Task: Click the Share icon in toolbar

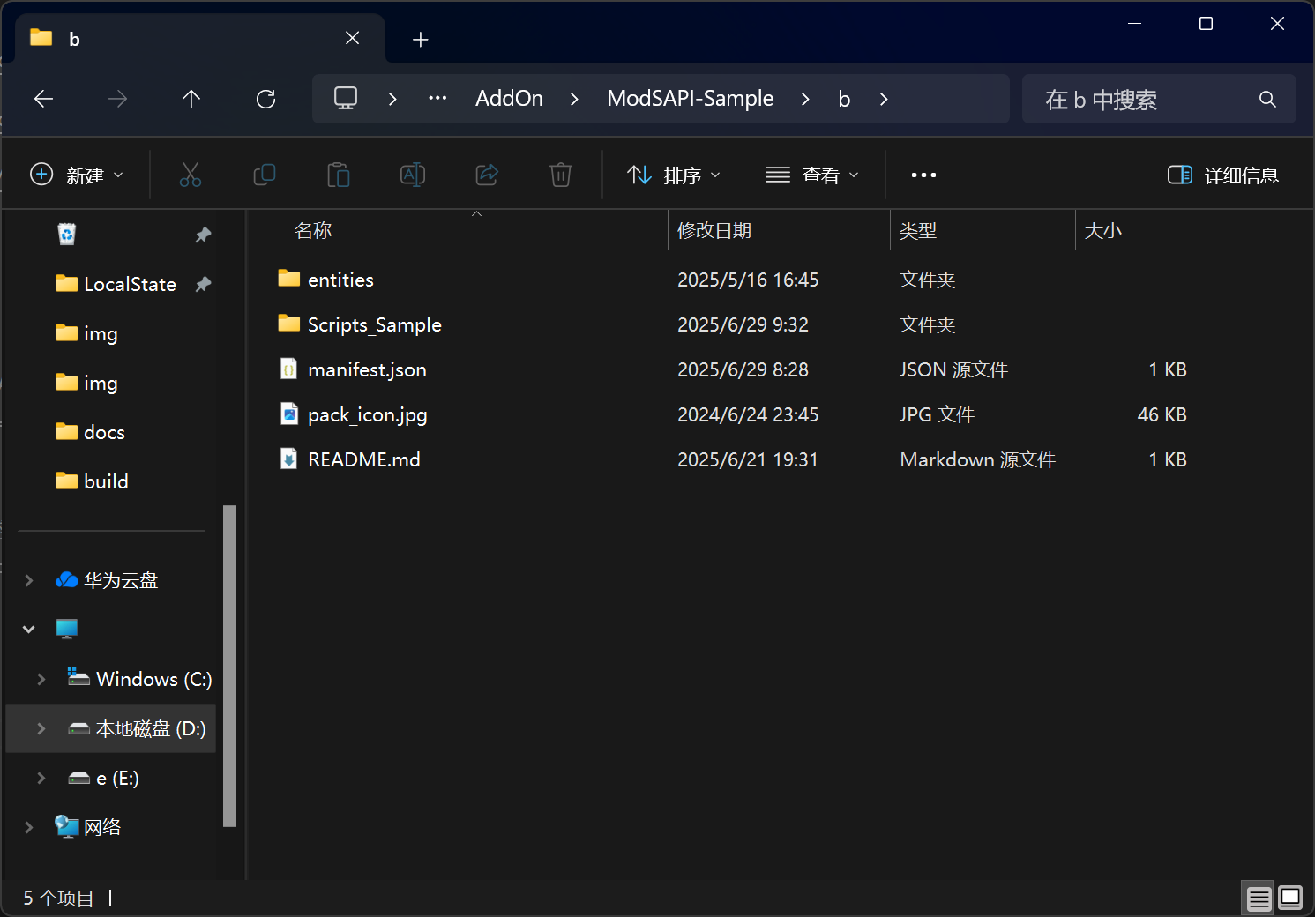Action: click(487, 175)
